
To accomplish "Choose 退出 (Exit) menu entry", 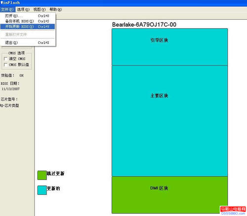I will [x=28, y=43].
